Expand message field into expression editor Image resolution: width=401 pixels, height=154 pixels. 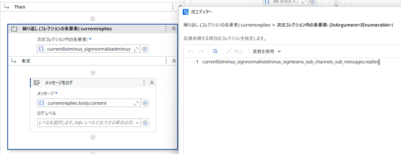[x=136, y=103]
